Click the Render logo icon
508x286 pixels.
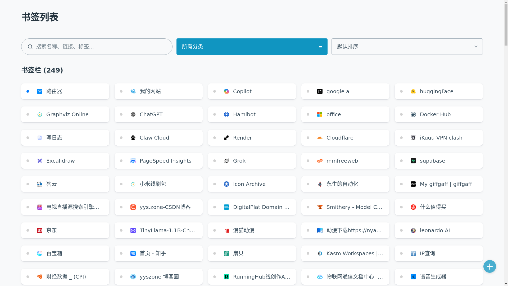click(226, 138)
